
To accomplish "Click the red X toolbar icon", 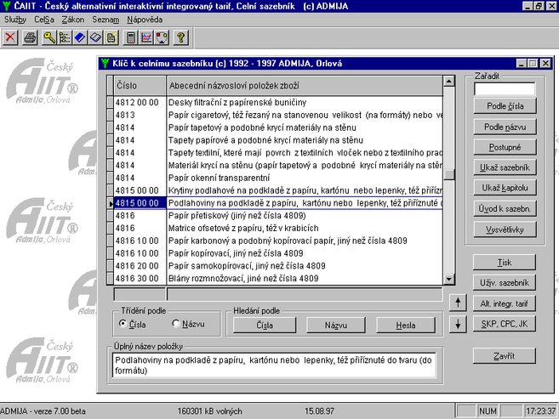I will [10, 37].
